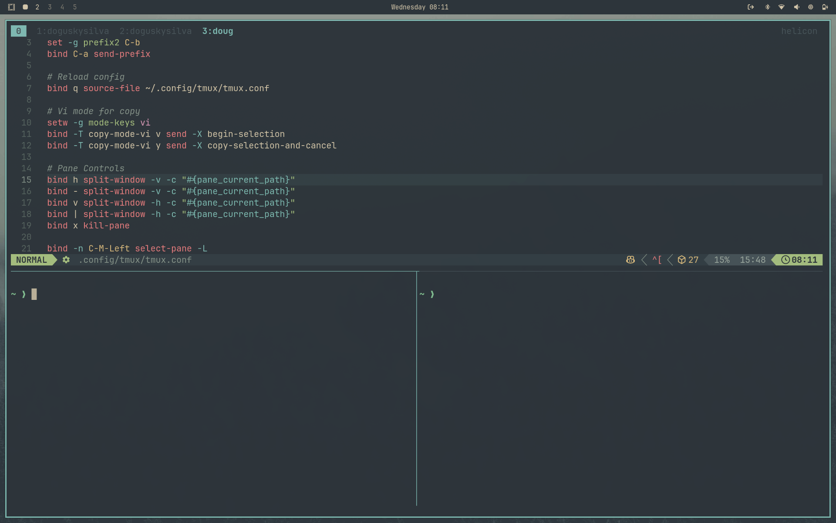Viewport: 836px width, 523px height.
Task: Switch to tmux window 2:doguskysilva
Action: coord(155,31)
